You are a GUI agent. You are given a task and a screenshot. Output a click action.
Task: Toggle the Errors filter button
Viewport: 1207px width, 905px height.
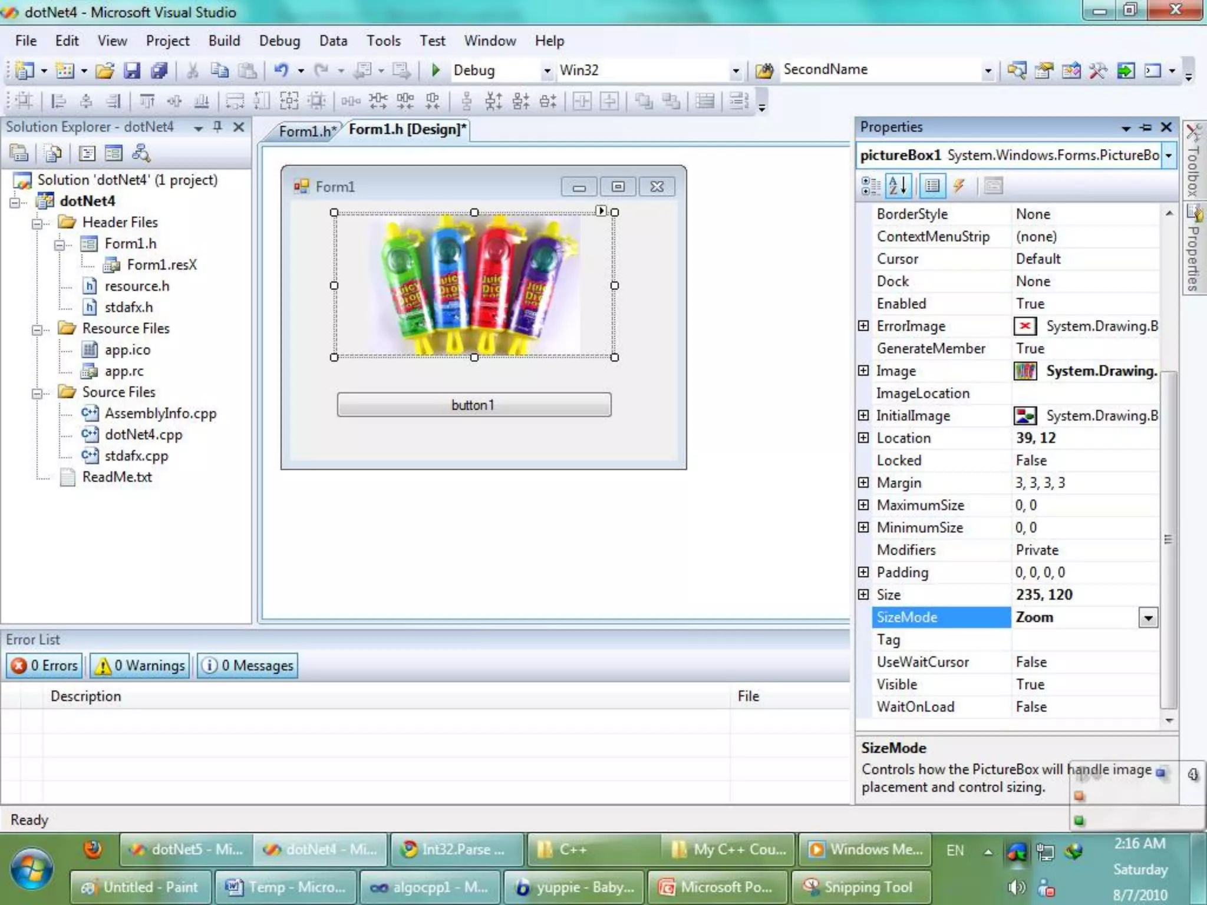[x=45, y=665]
